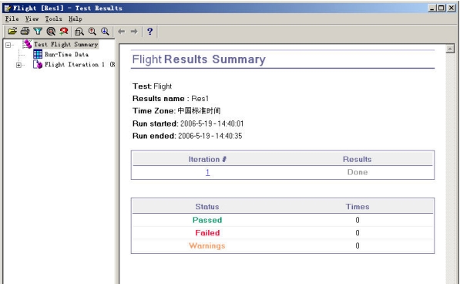Expand the Flight Iteration 1 node
Image resolution: width=460 pixels, height=284 pixels.
[x=18, y=65]
